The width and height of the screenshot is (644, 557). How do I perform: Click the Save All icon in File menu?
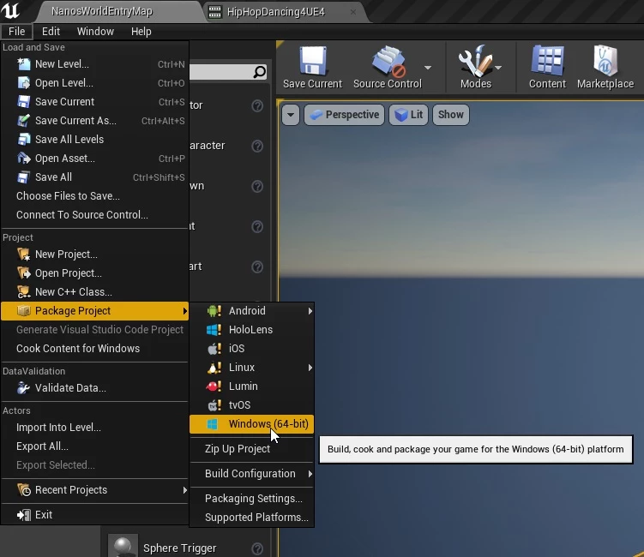(x=24, y=177)
